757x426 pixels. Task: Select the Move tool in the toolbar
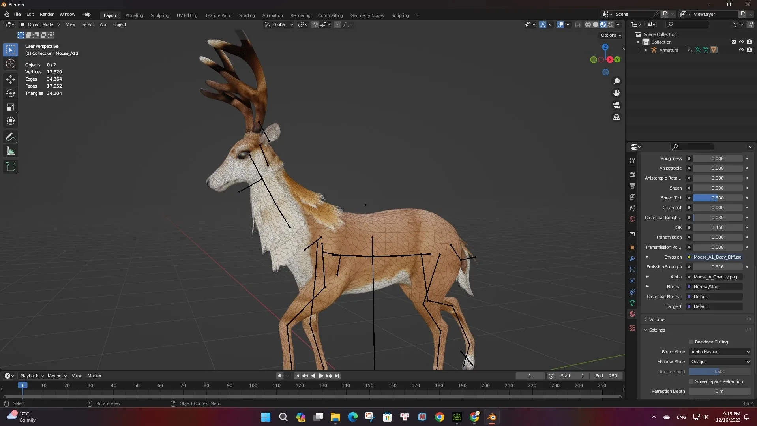(11, 79)
